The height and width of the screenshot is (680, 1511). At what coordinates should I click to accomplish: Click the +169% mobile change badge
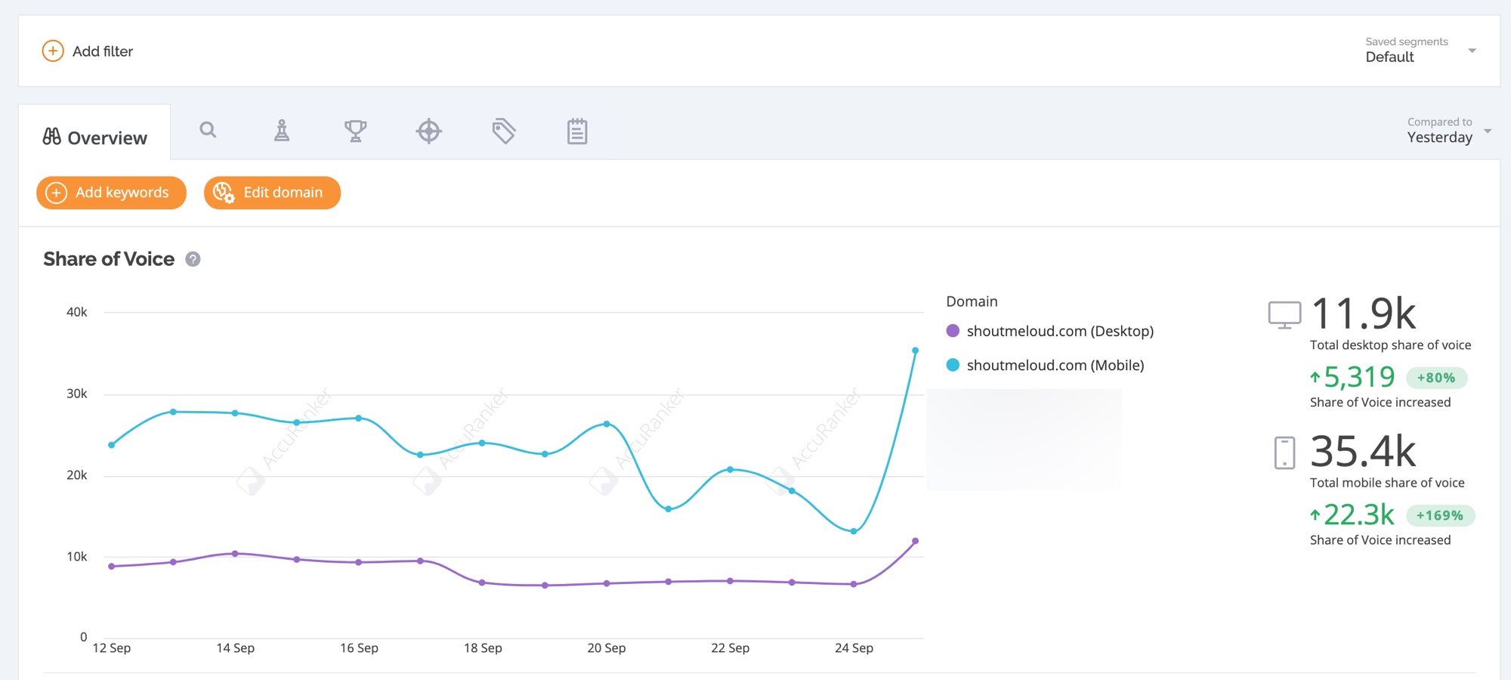[1440, 515]
